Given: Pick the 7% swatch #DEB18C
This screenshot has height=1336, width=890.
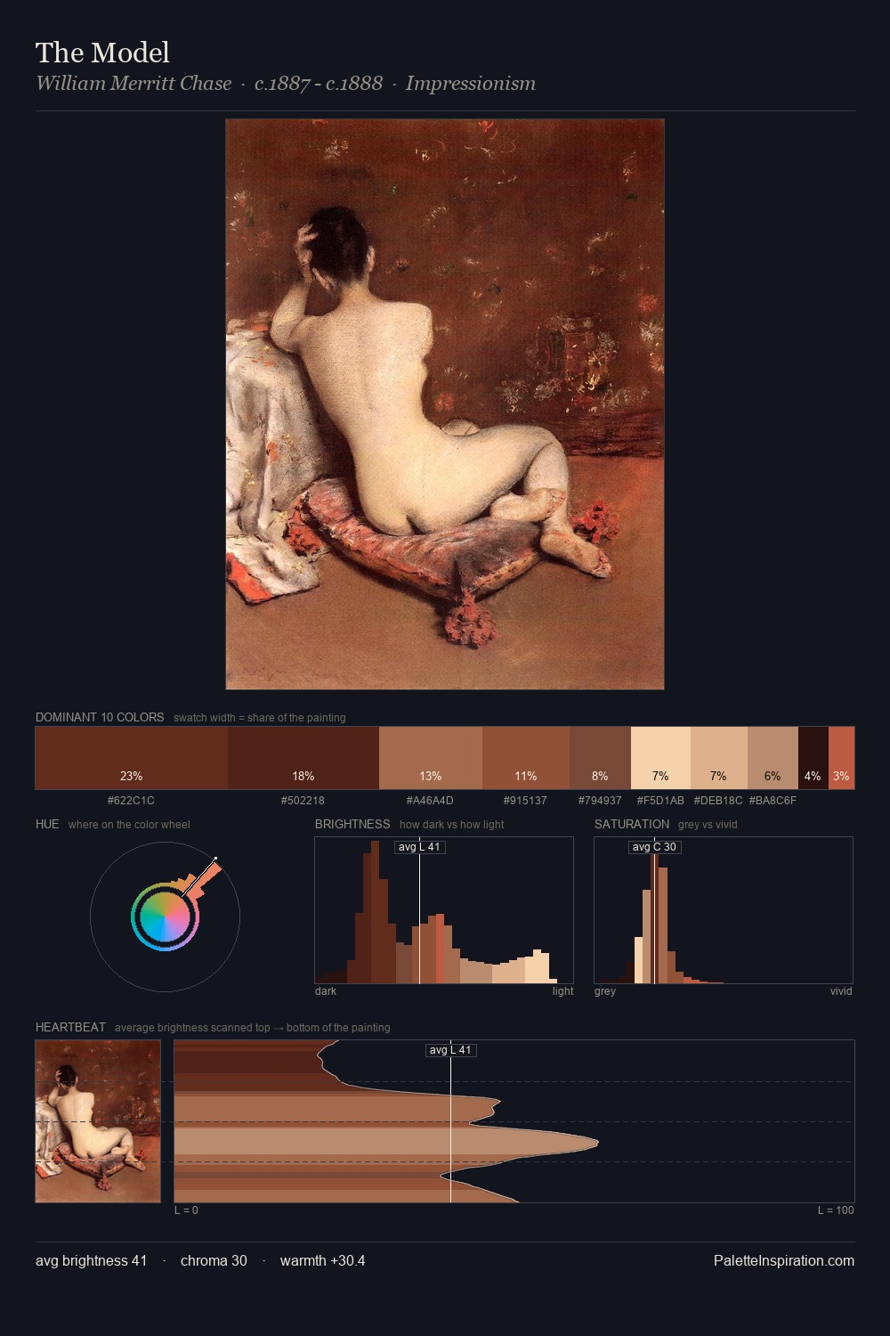Looking at the screenshot, I should click(x=719, y=758).
